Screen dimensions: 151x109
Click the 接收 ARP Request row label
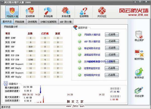click(14, 64)
